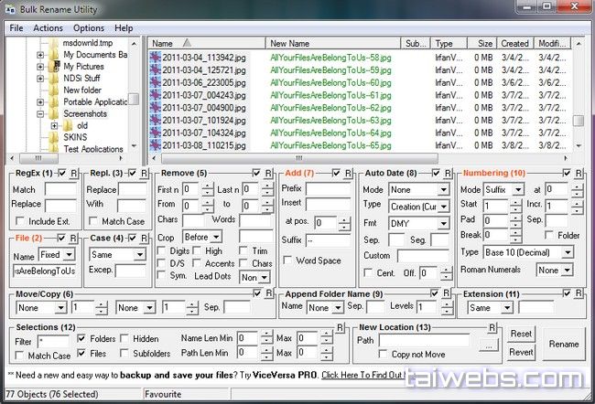Click the Rename button
This screenshot has height=404, width=595.
tap(563, 344)
